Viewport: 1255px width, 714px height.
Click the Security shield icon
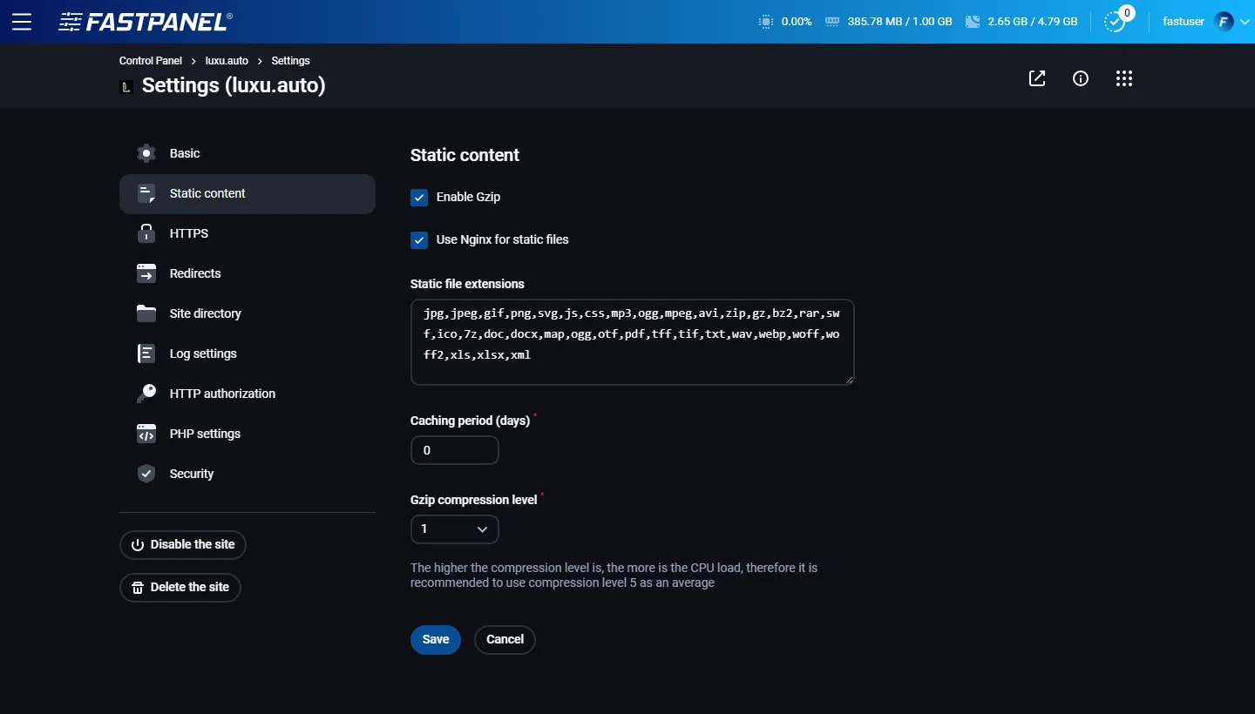146,474
